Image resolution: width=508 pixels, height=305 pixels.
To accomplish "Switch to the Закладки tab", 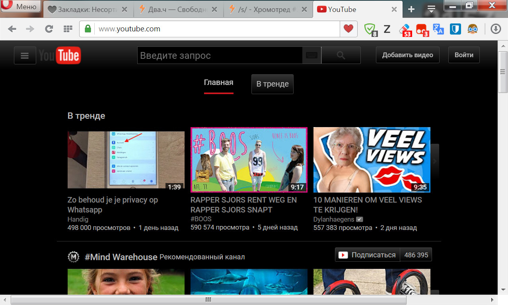I will coord(88,10).
